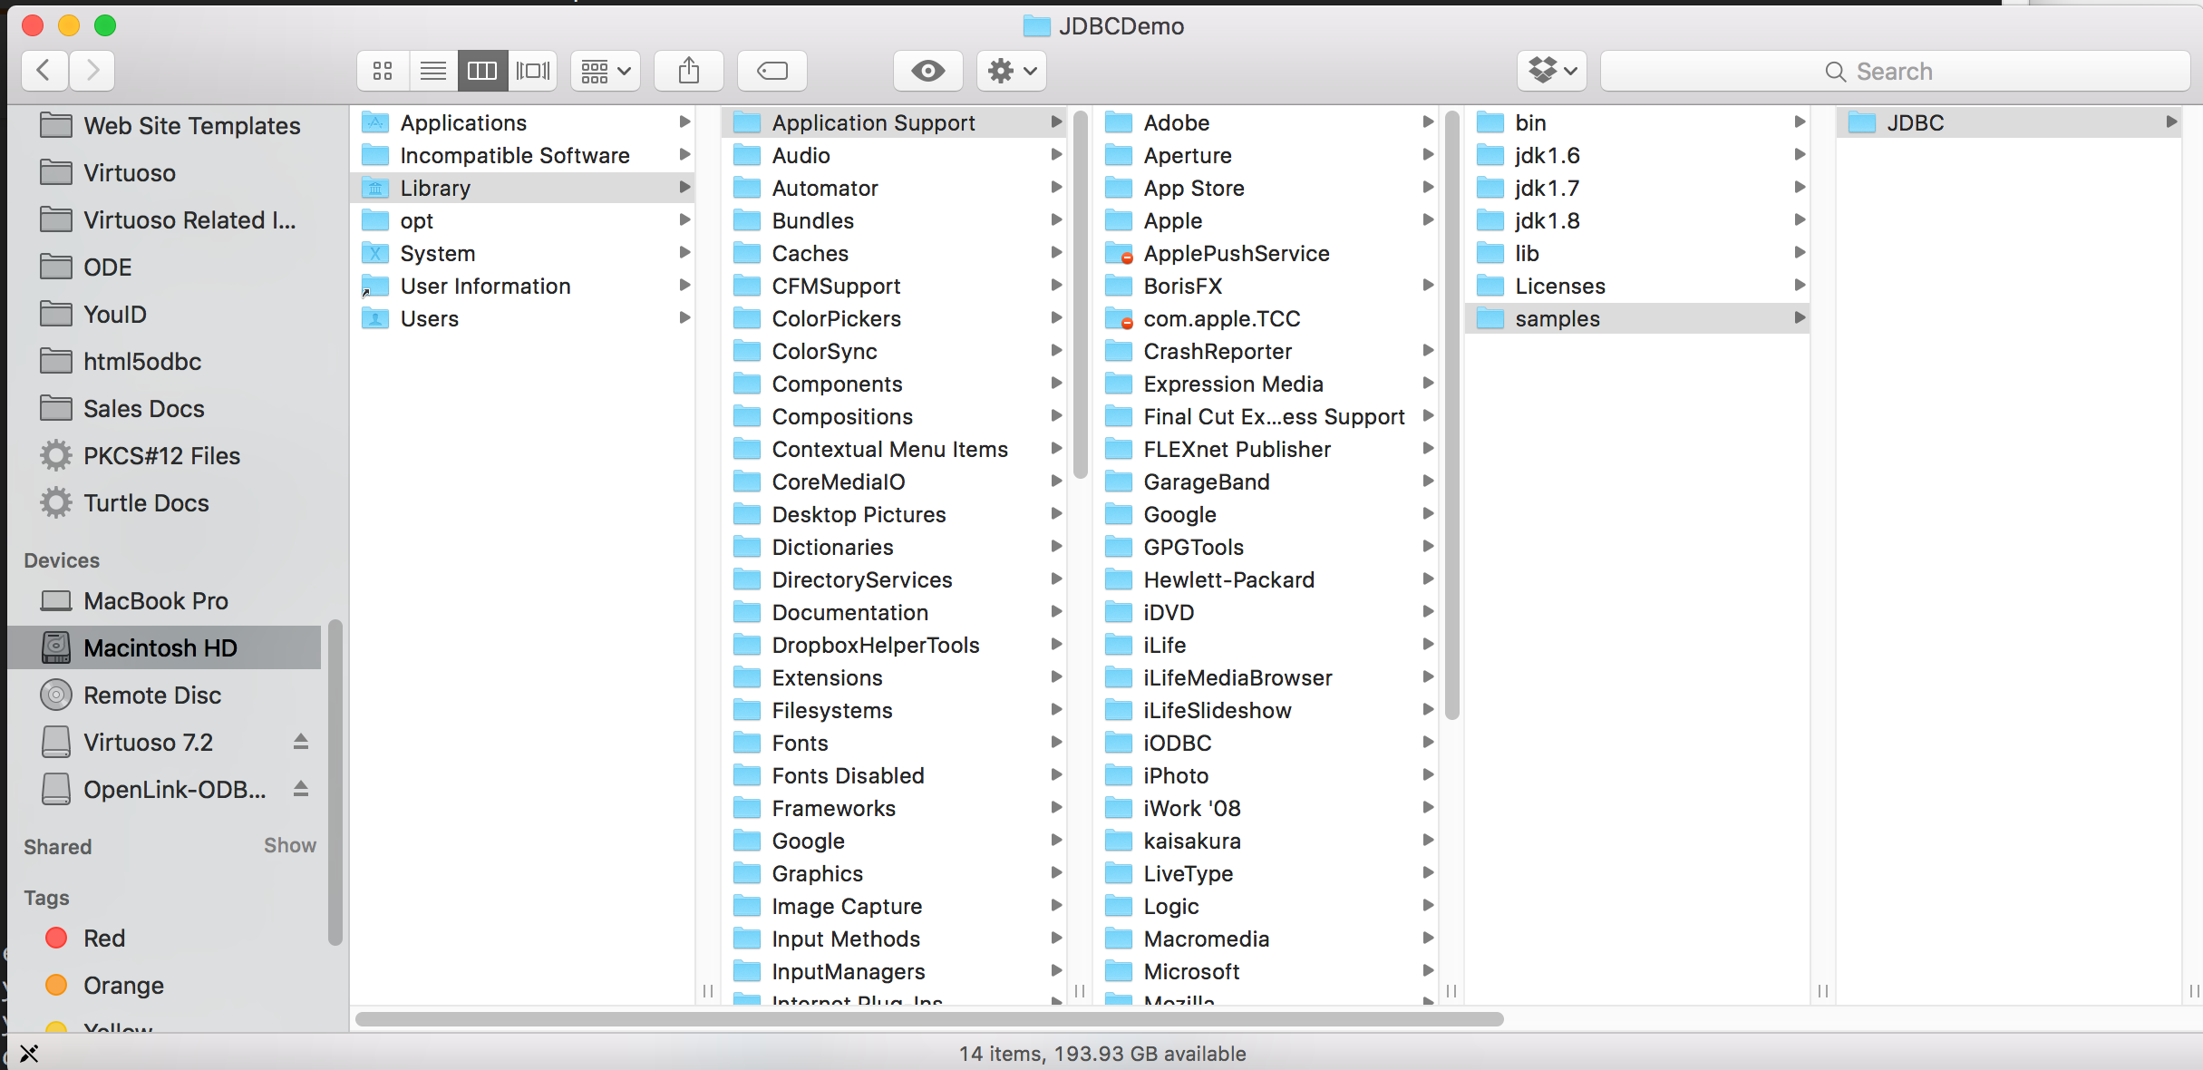Select the ApplePushService restricted folder
2203x1070 pixels.
pos(1267,253)
